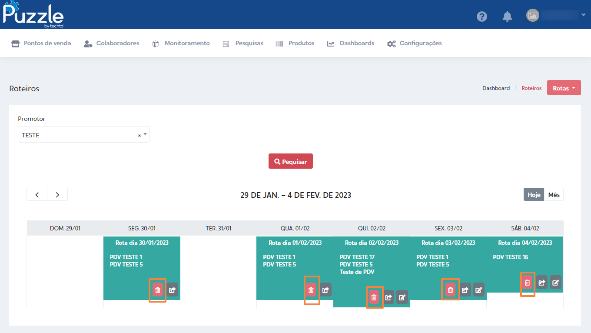Share the route for 30/01/2023
591x333 pixels.
[173, 290]
